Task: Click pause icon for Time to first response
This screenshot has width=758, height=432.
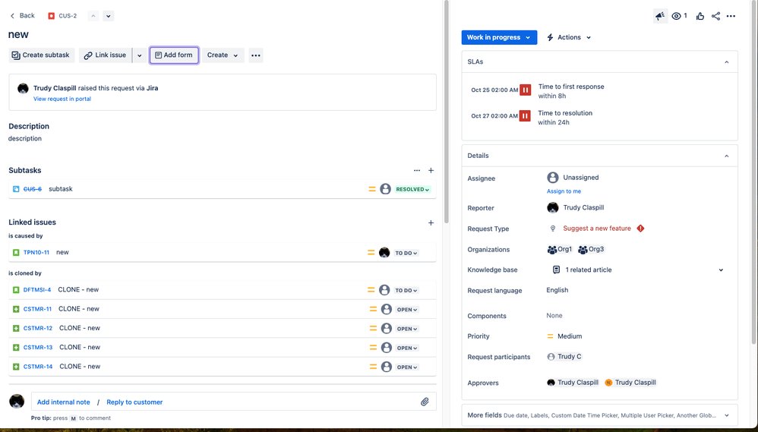Action: point(525,90)
